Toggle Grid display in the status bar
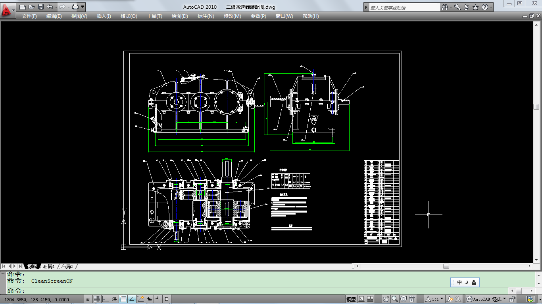Viewport: 542px width, 304px height. point(97,299)
